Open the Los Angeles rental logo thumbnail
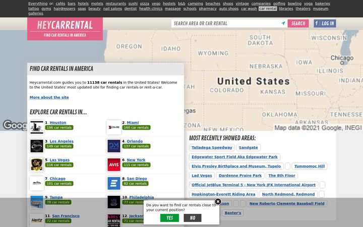 37,146
